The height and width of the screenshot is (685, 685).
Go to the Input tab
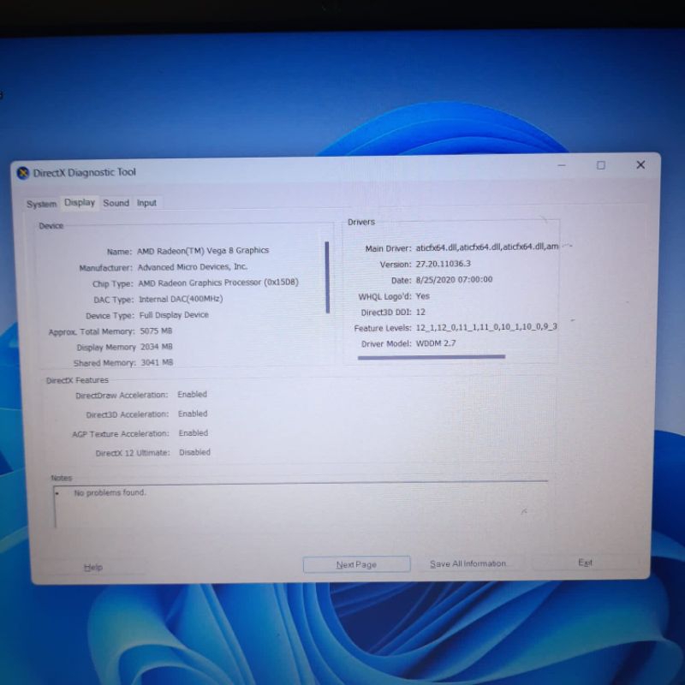coord(146,203)
